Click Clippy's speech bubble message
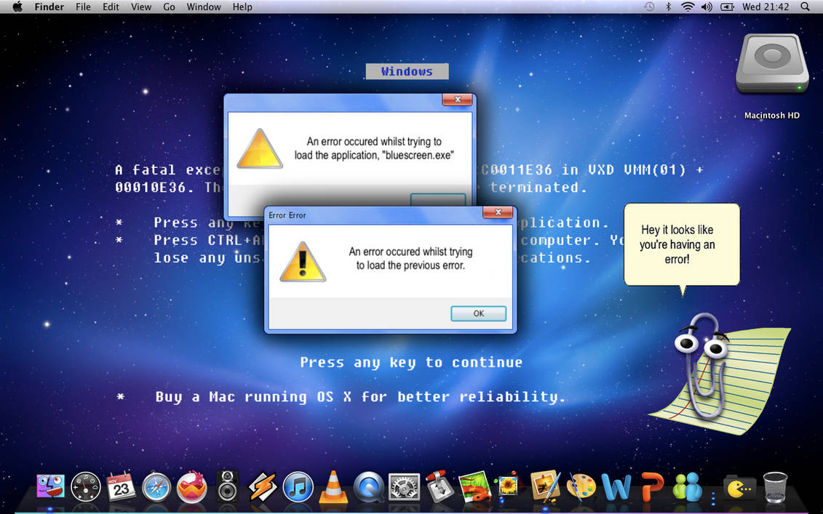Image resolution: width=823 pixels, height=514 pixels. [681, 244]
